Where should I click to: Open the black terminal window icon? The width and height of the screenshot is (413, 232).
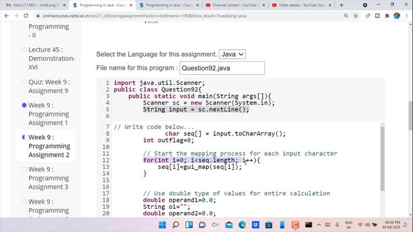tap(308, 225)
